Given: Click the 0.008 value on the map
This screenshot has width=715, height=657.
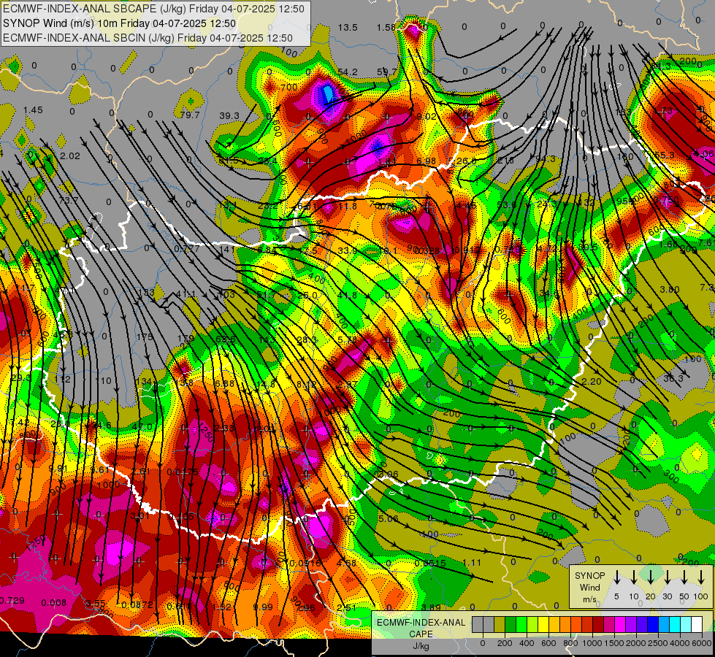Looking at the screenshot, I should 54,603.
